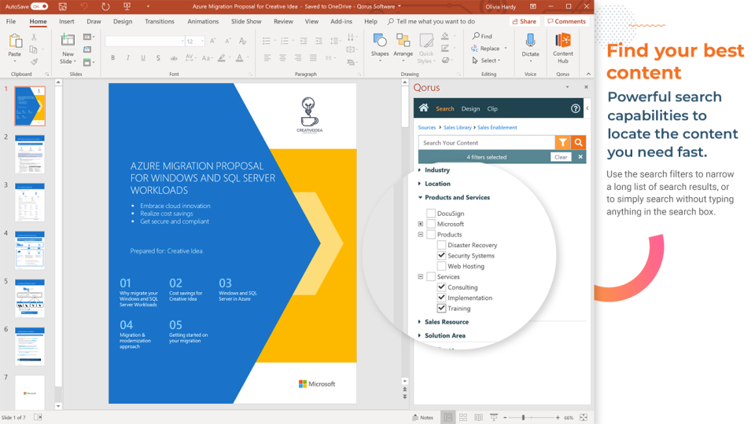Click the Arrange icon in Drawing group
The image size is (755, 424).
click(403, 40)
